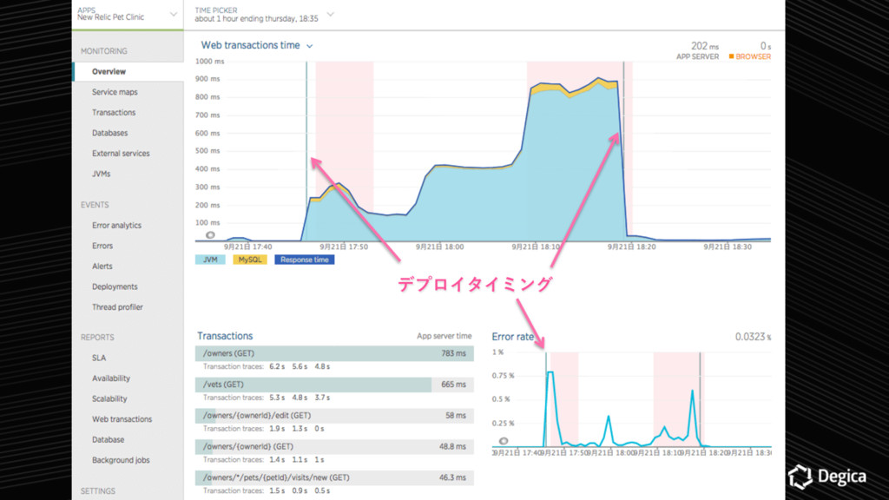
Task: Open Scalability report
Action: (x=109, y=398)
